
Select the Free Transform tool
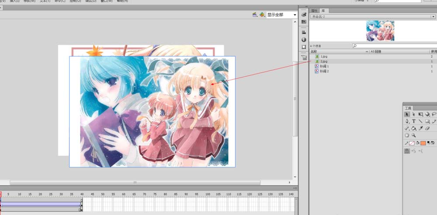420,114
